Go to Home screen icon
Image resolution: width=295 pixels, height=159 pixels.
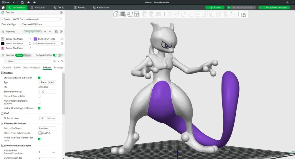pyautogui.click(x=3, y=8)
